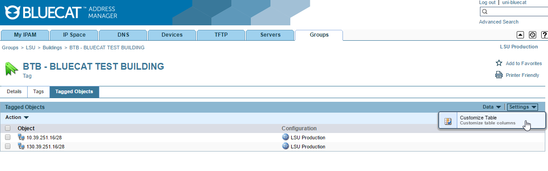Click globe icon in 130.39.251.16/28 row
Screen dimensions: 548x171
point(285,146)
